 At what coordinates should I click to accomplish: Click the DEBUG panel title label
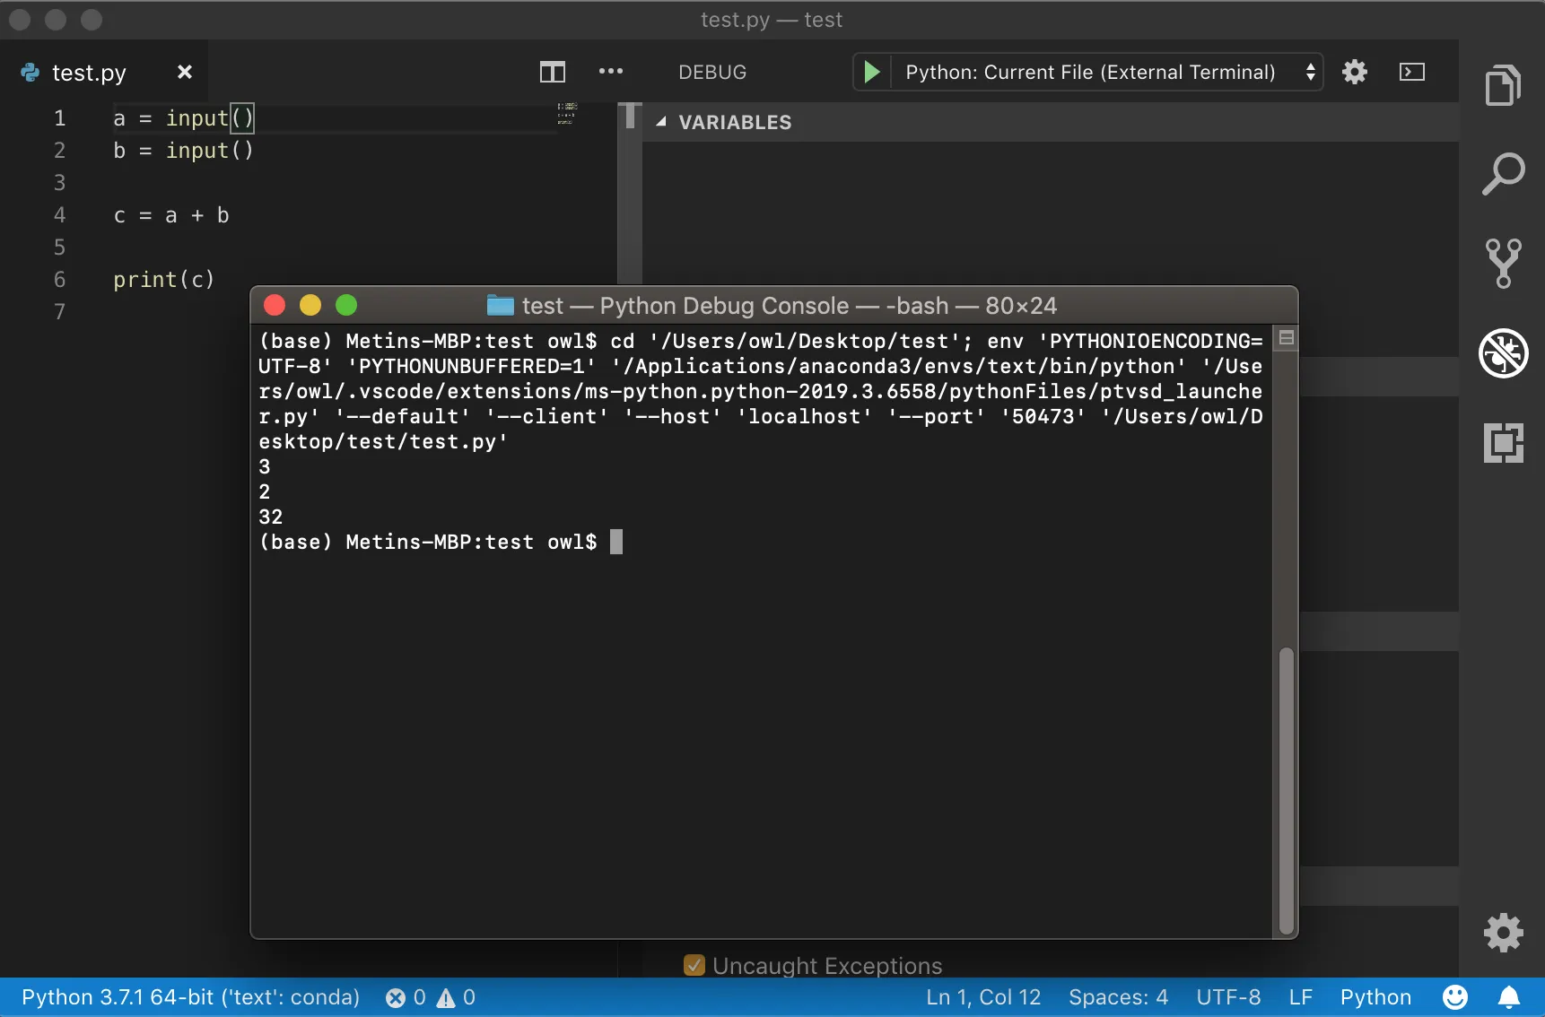point(712,72)
